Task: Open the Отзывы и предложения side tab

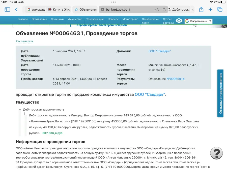Action: tap(220, 93)
